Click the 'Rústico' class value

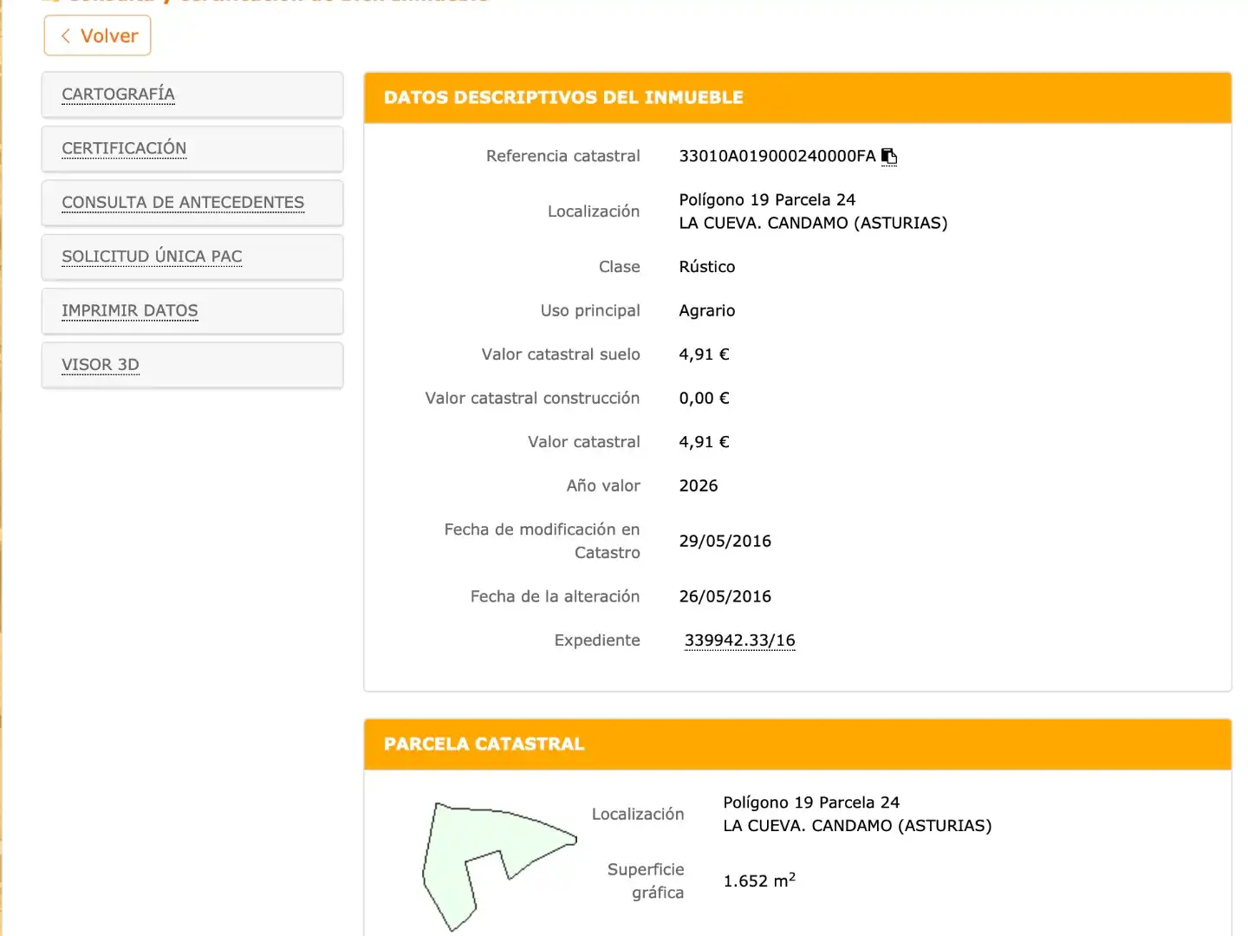click(707, 267)
